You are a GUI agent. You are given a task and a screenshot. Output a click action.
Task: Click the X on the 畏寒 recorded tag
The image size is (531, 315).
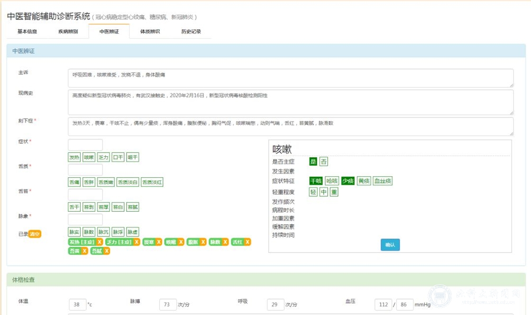[158, 242]
